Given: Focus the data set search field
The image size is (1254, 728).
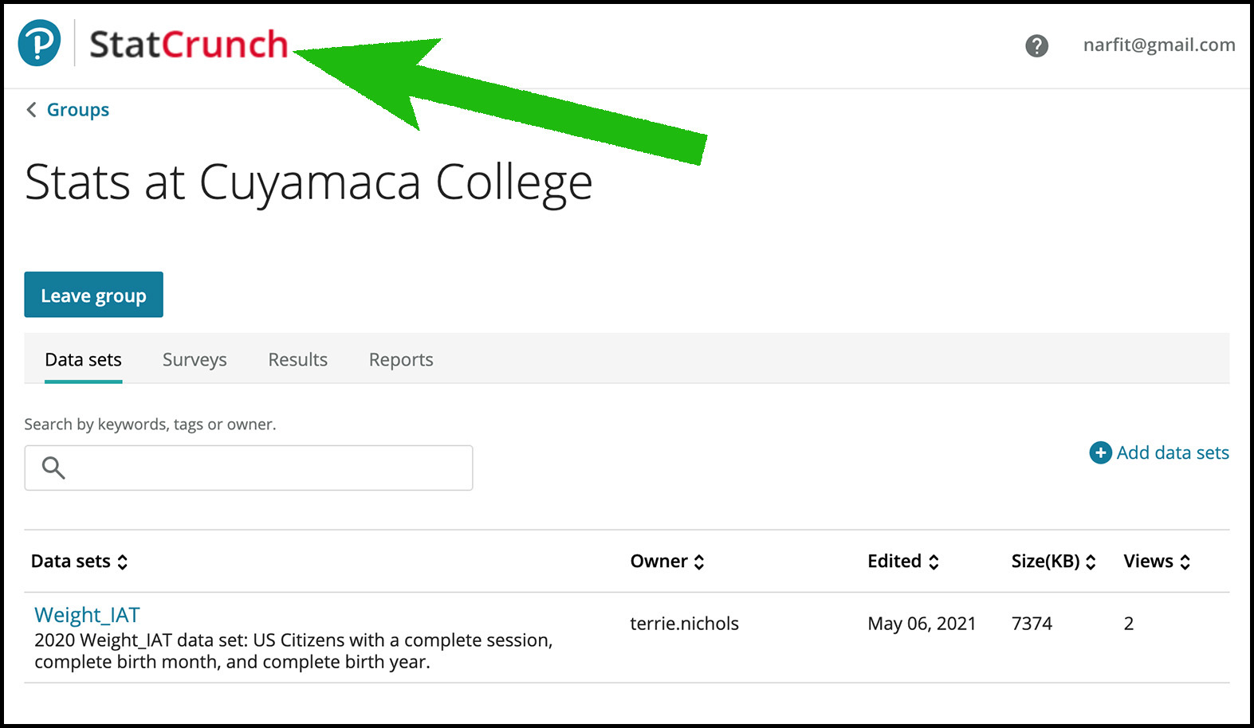Looking at the screenshot, I should point(249,468).
